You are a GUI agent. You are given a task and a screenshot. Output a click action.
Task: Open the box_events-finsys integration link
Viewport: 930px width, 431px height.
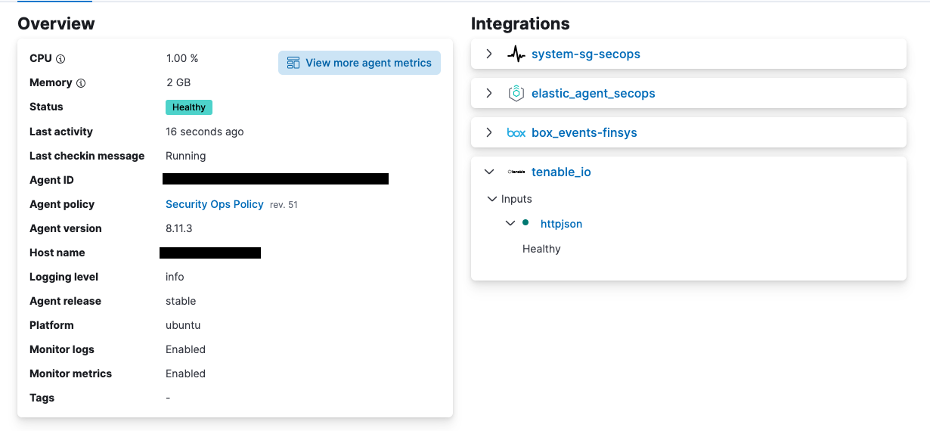click(584, 133)
